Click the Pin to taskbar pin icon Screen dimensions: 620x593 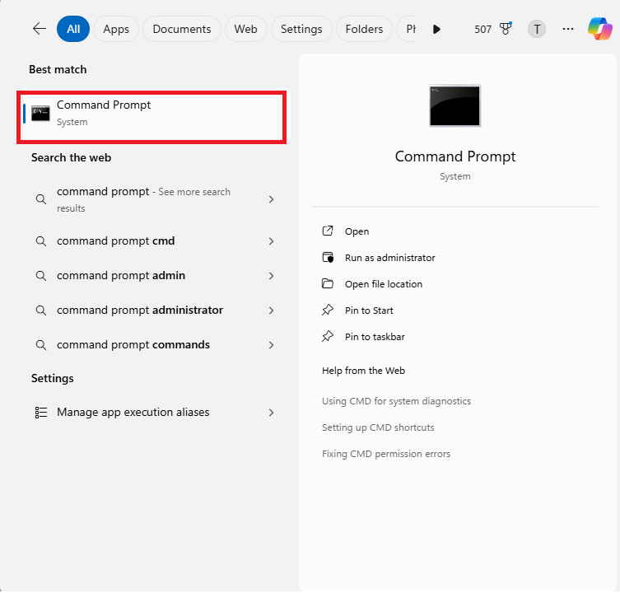pos(328,337)
